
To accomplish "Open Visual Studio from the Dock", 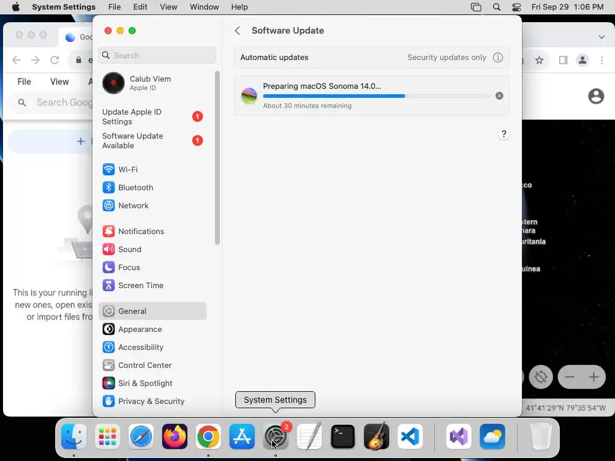I will 459,436.
